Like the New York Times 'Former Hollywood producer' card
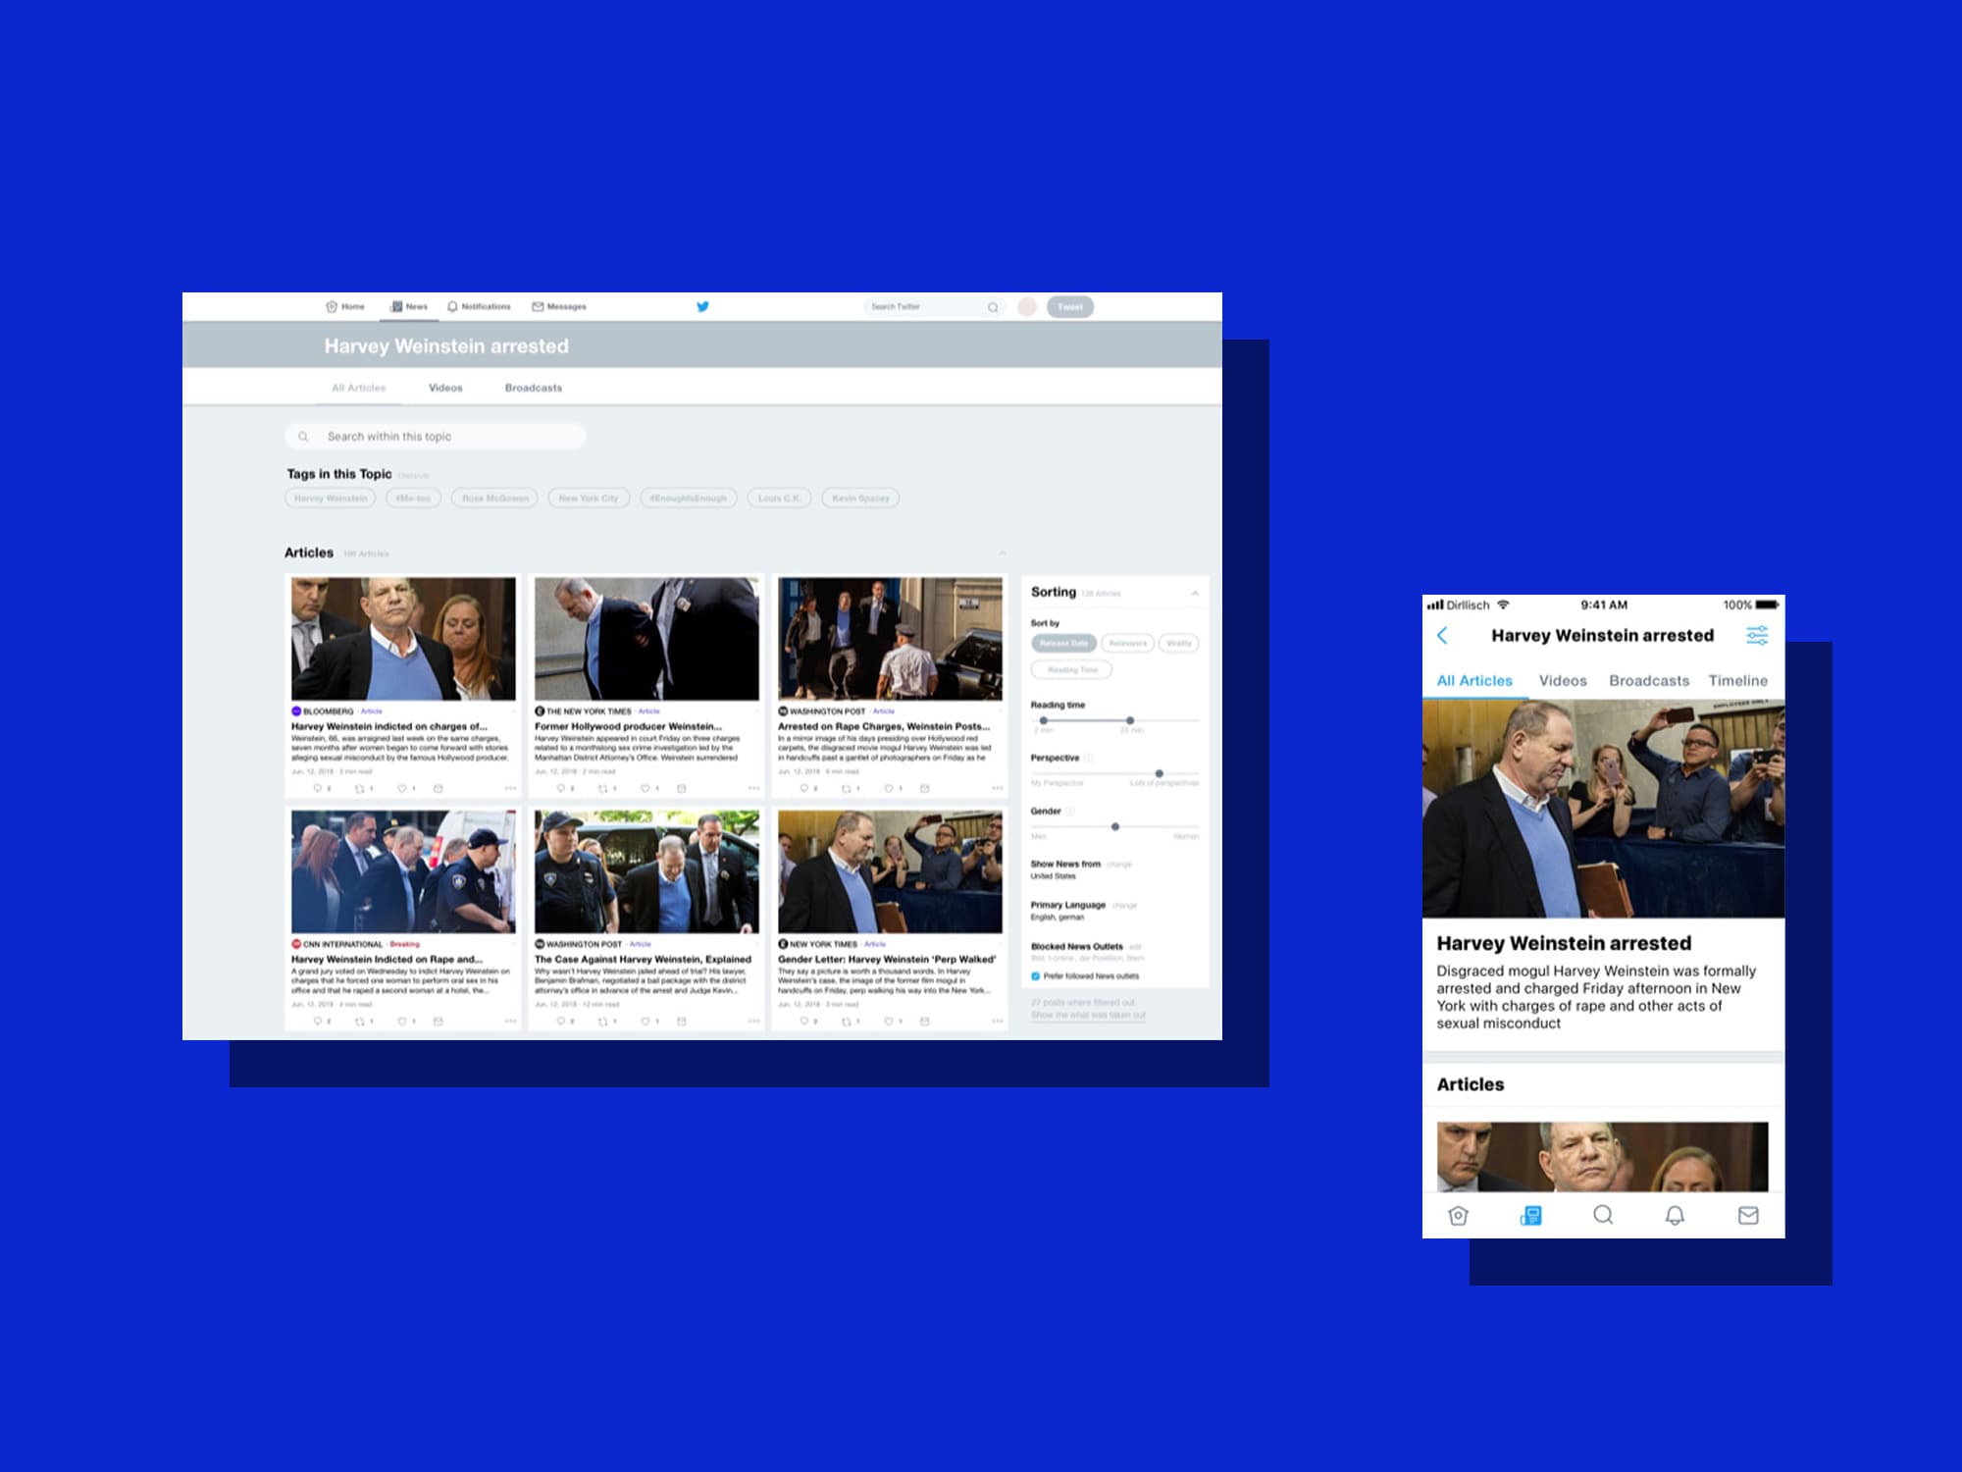The image size is (1962, 1472). (645, 788)
